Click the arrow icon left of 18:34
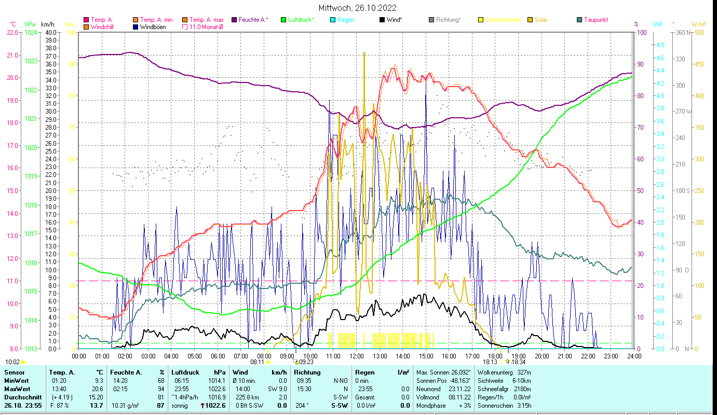 pyautogui.click(x=508, y=362)
